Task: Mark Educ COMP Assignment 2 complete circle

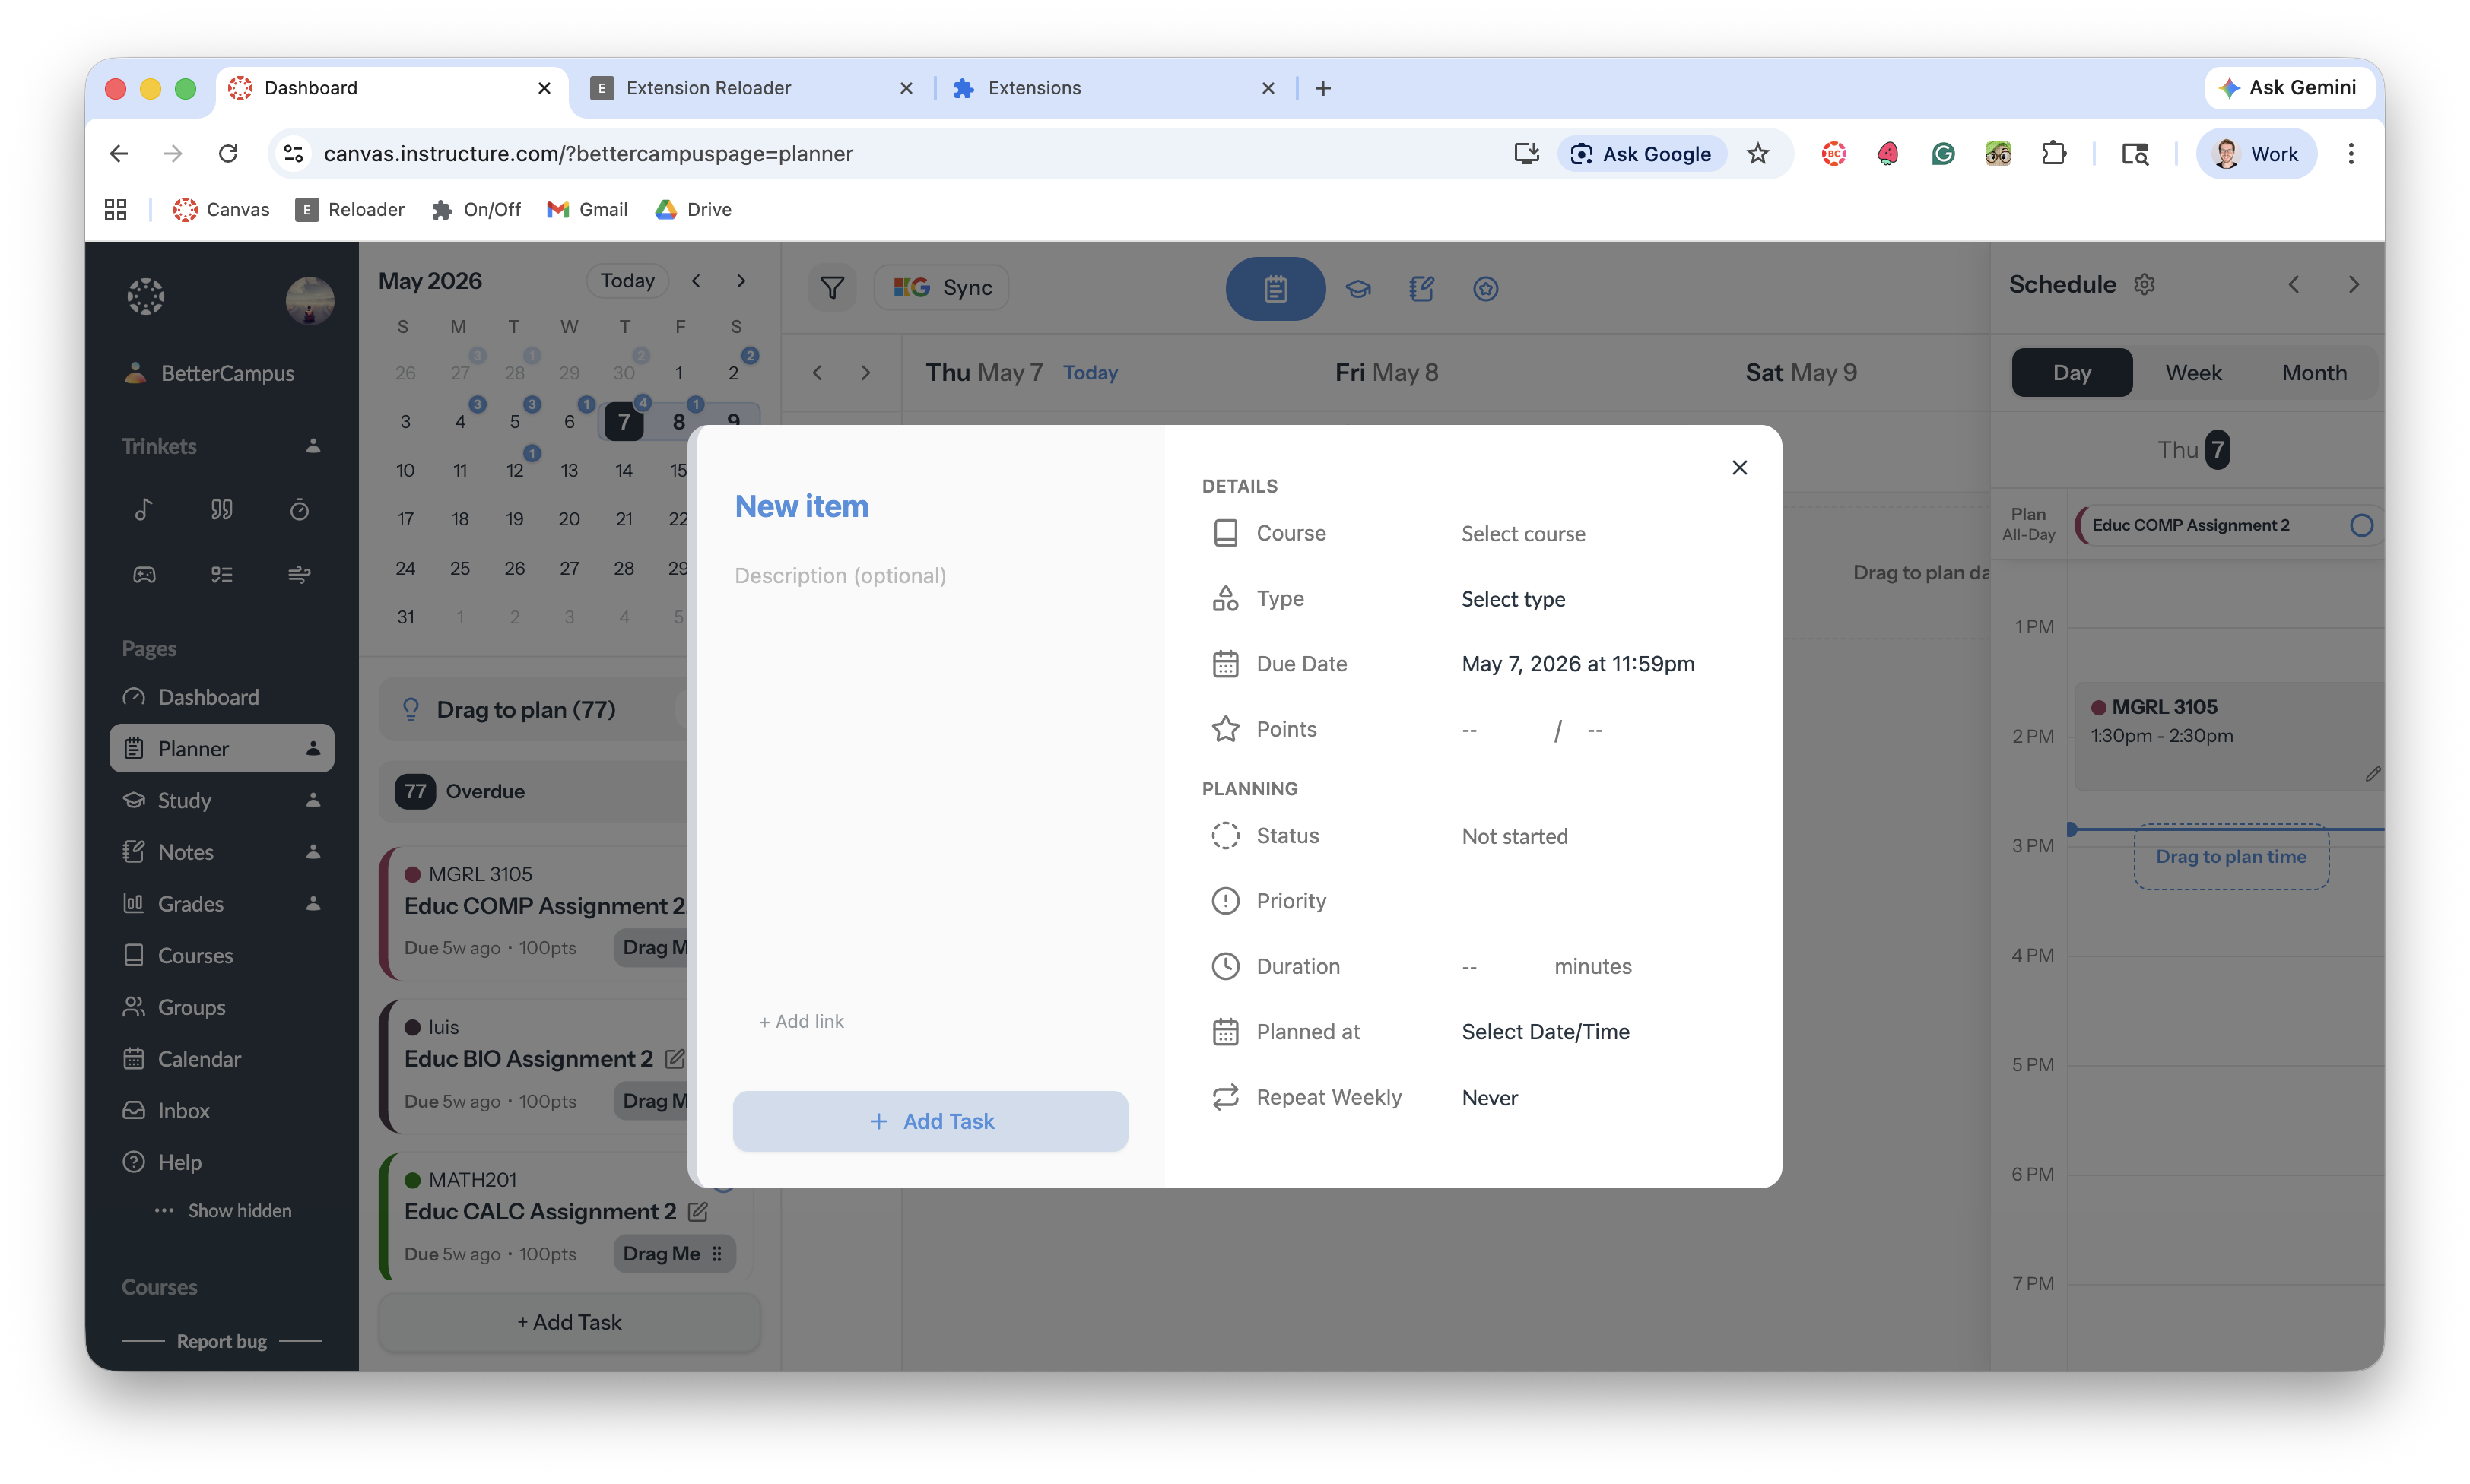Action: (2361, 526)
